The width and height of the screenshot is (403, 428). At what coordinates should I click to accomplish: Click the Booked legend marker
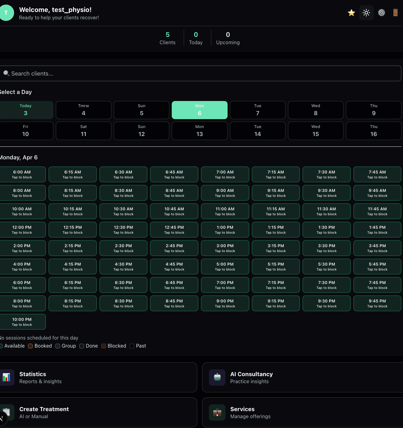coord(30,346)
